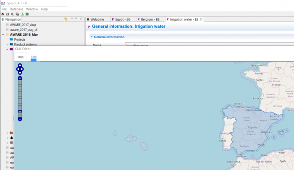
Task: Switch to the Belgium - BE tab
Action: (x=150, y=19)
